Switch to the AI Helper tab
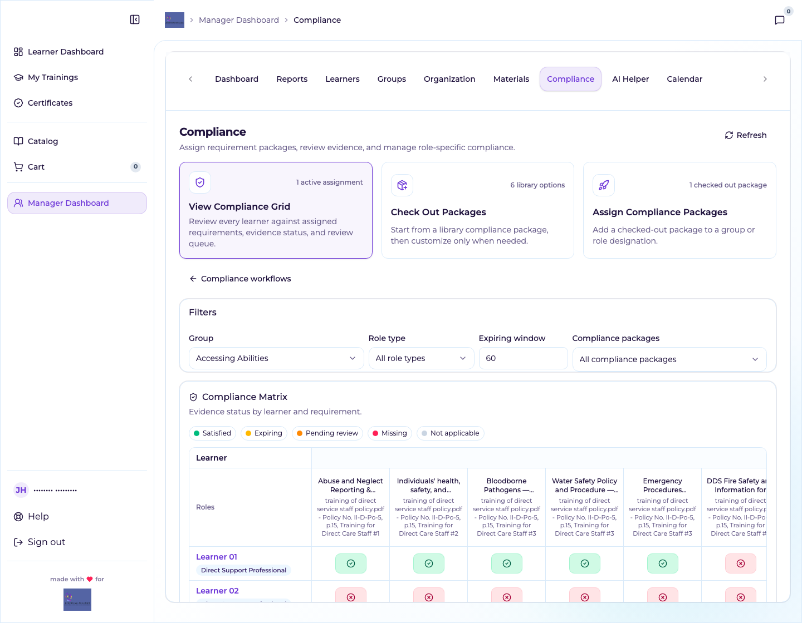The height and width of the screenshot is (623, 802). point(630,79)
